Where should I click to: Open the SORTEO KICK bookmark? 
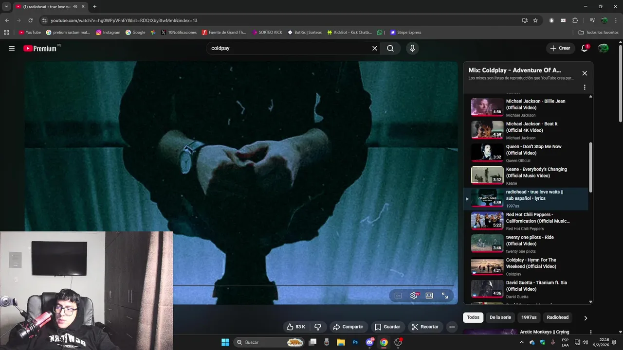267,33
